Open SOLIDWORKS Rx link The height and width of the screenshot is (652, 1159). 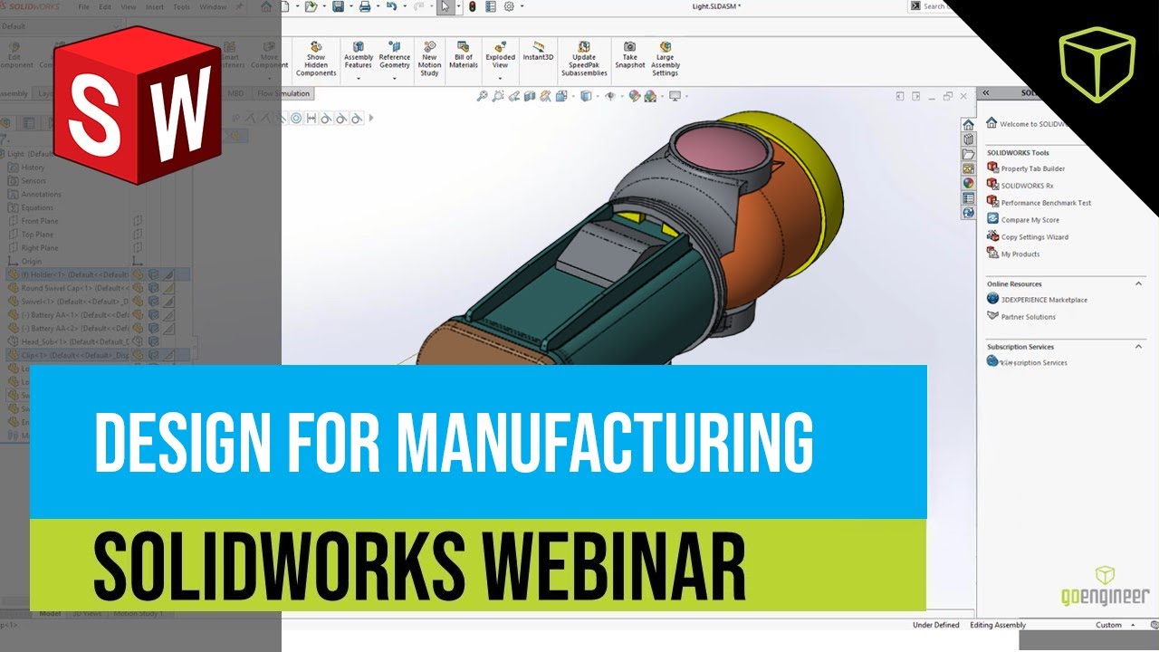(1020, 186)
